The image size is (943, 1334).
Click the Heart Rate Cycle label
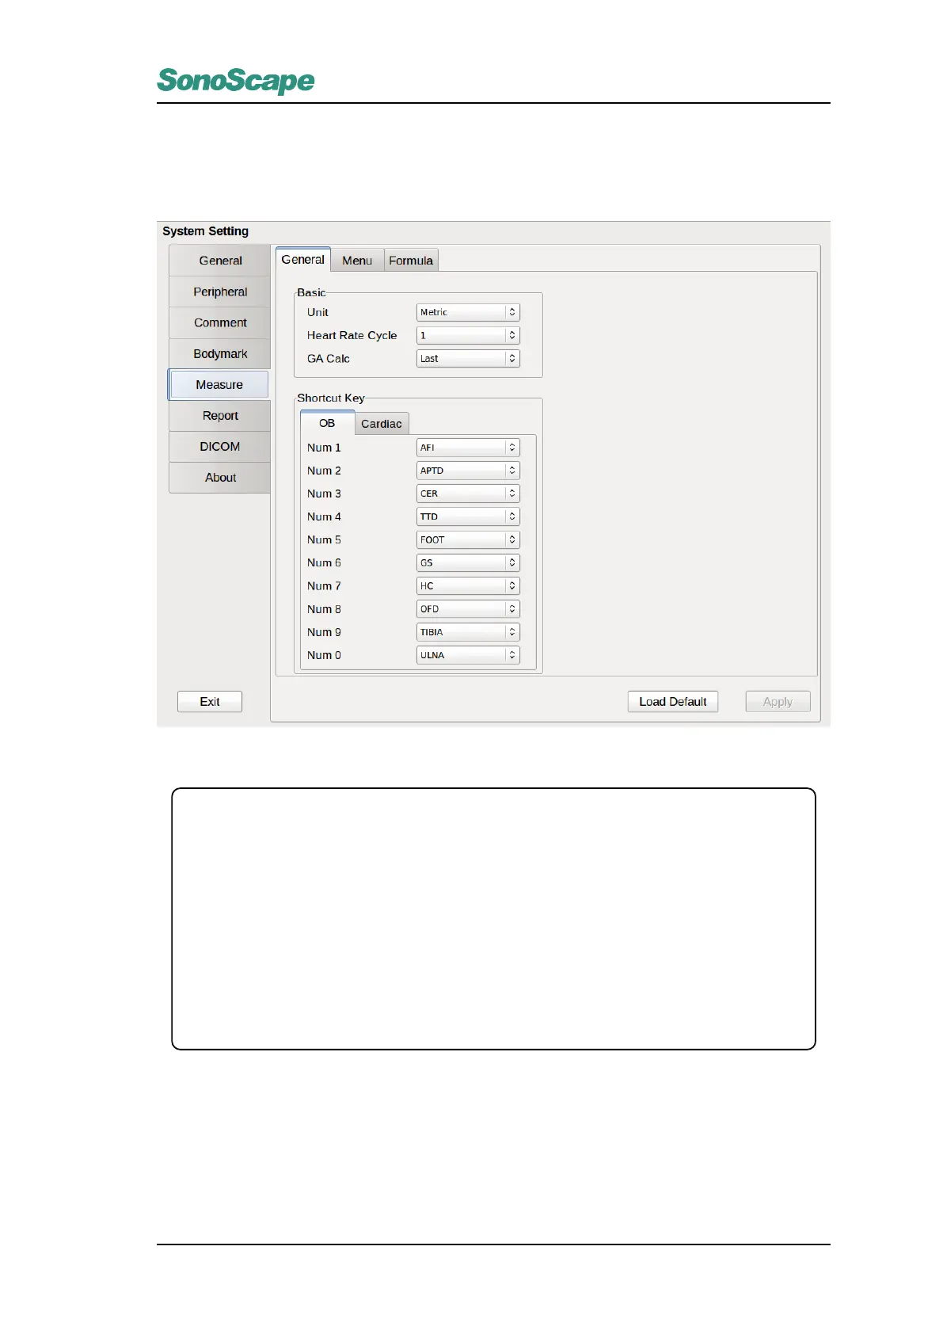[352, 335]
